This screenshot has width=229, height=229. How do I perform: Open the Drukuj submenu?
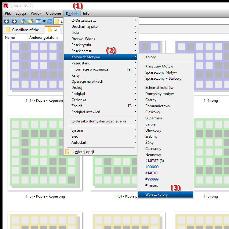click(100, 88)
